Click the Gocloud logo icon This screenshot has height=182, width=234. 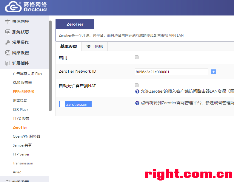click(x=13, y=7)
